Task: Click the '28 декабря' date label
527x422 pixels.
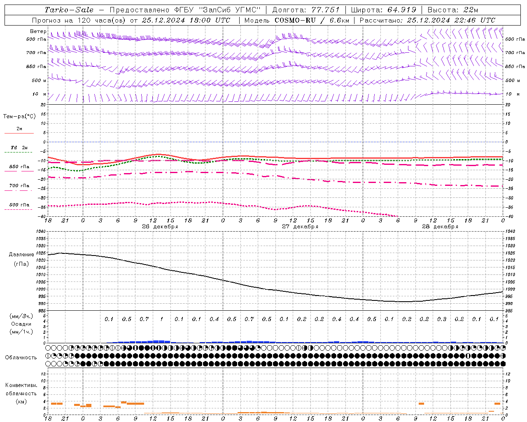Action: tap(440, 227)
